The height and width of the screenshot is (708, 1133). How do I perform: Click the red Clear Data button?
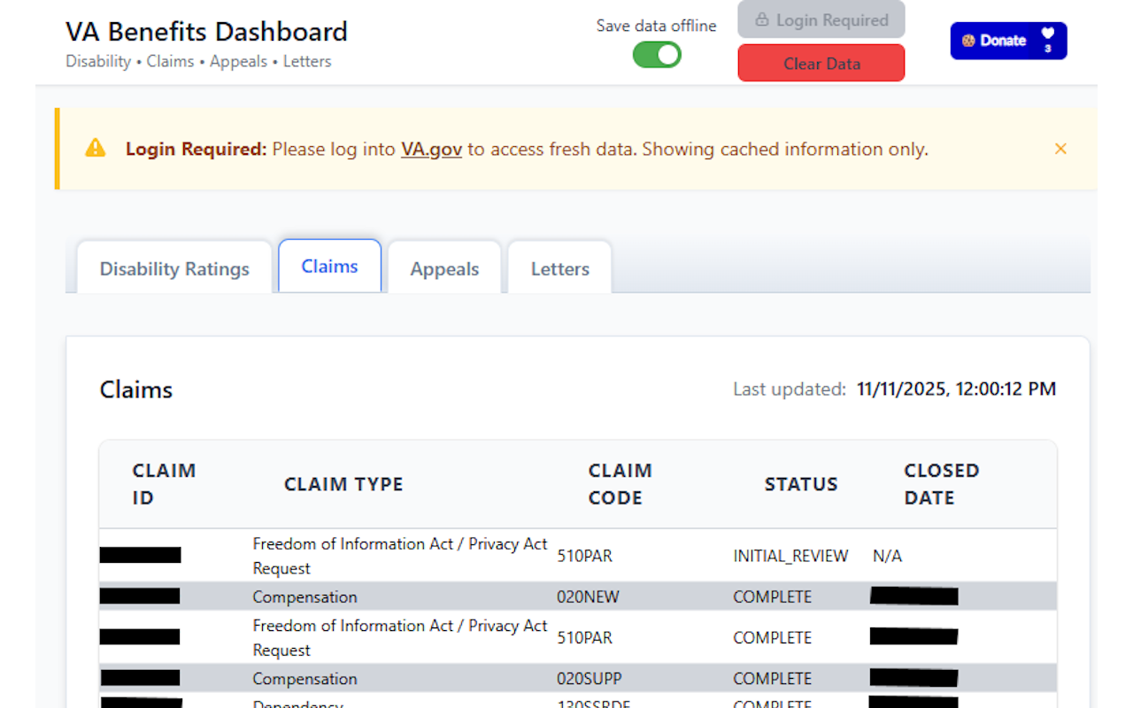coord(821,63)
